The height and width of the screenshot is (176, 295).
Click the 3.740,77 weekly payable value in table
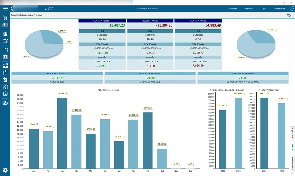click(198, 53)
